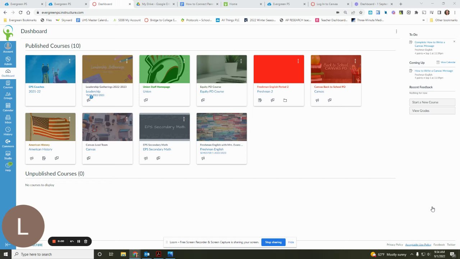Open discussions icon on American History card
The height and width of the screenshot is (259, 460).
(56, 158)
